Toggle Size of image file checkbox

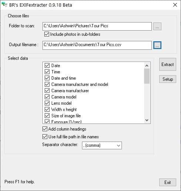pyautogui.click(x=47, y=116)
